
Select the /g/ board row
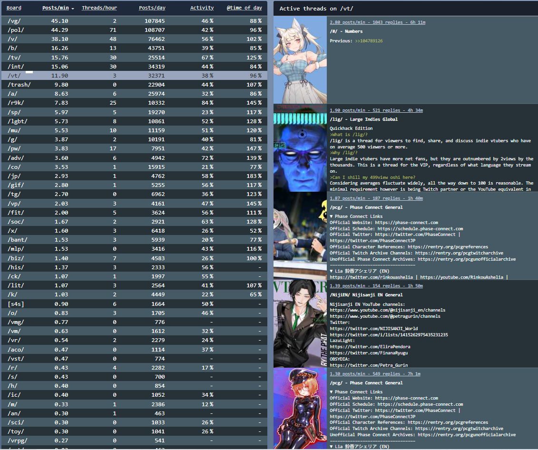[134, 139]
